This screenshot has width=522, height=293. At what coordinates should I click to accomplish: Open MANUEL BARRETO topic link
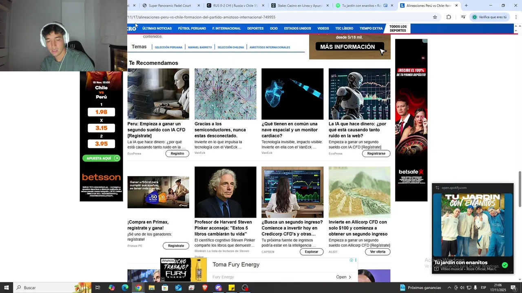(x=200, y=47)
